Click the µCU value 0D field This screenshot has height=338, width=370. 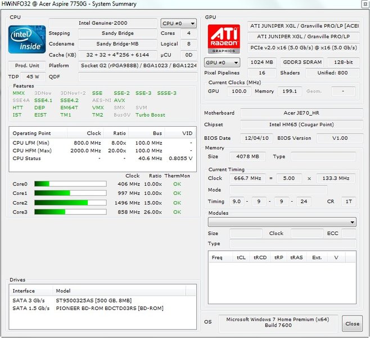[x=188, y=55]
